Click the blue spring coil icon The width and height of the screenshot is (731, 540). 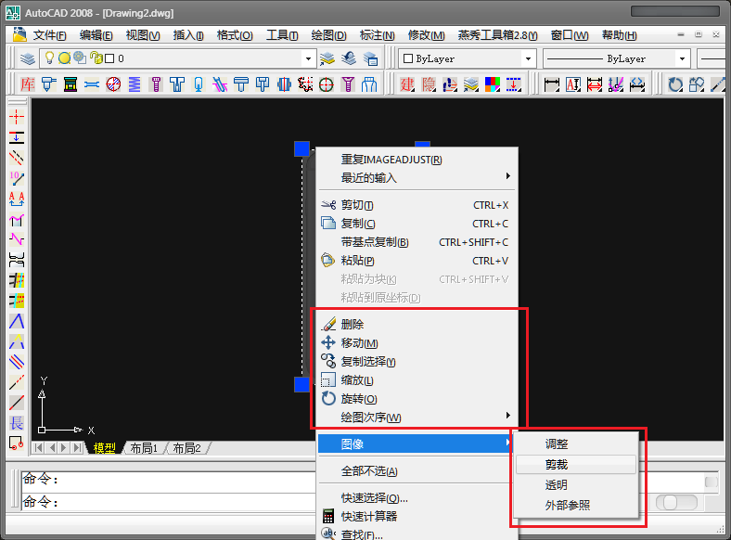pos(135,84)
